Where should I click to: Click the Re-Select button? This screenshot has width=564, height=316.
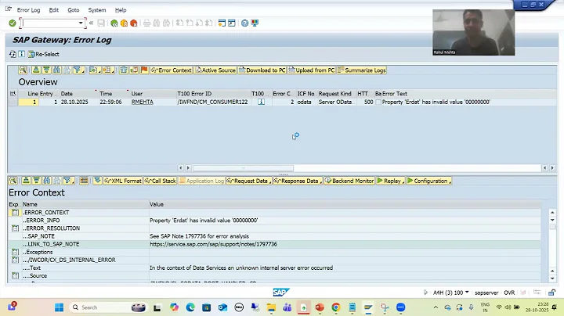(x=44, y=54)
